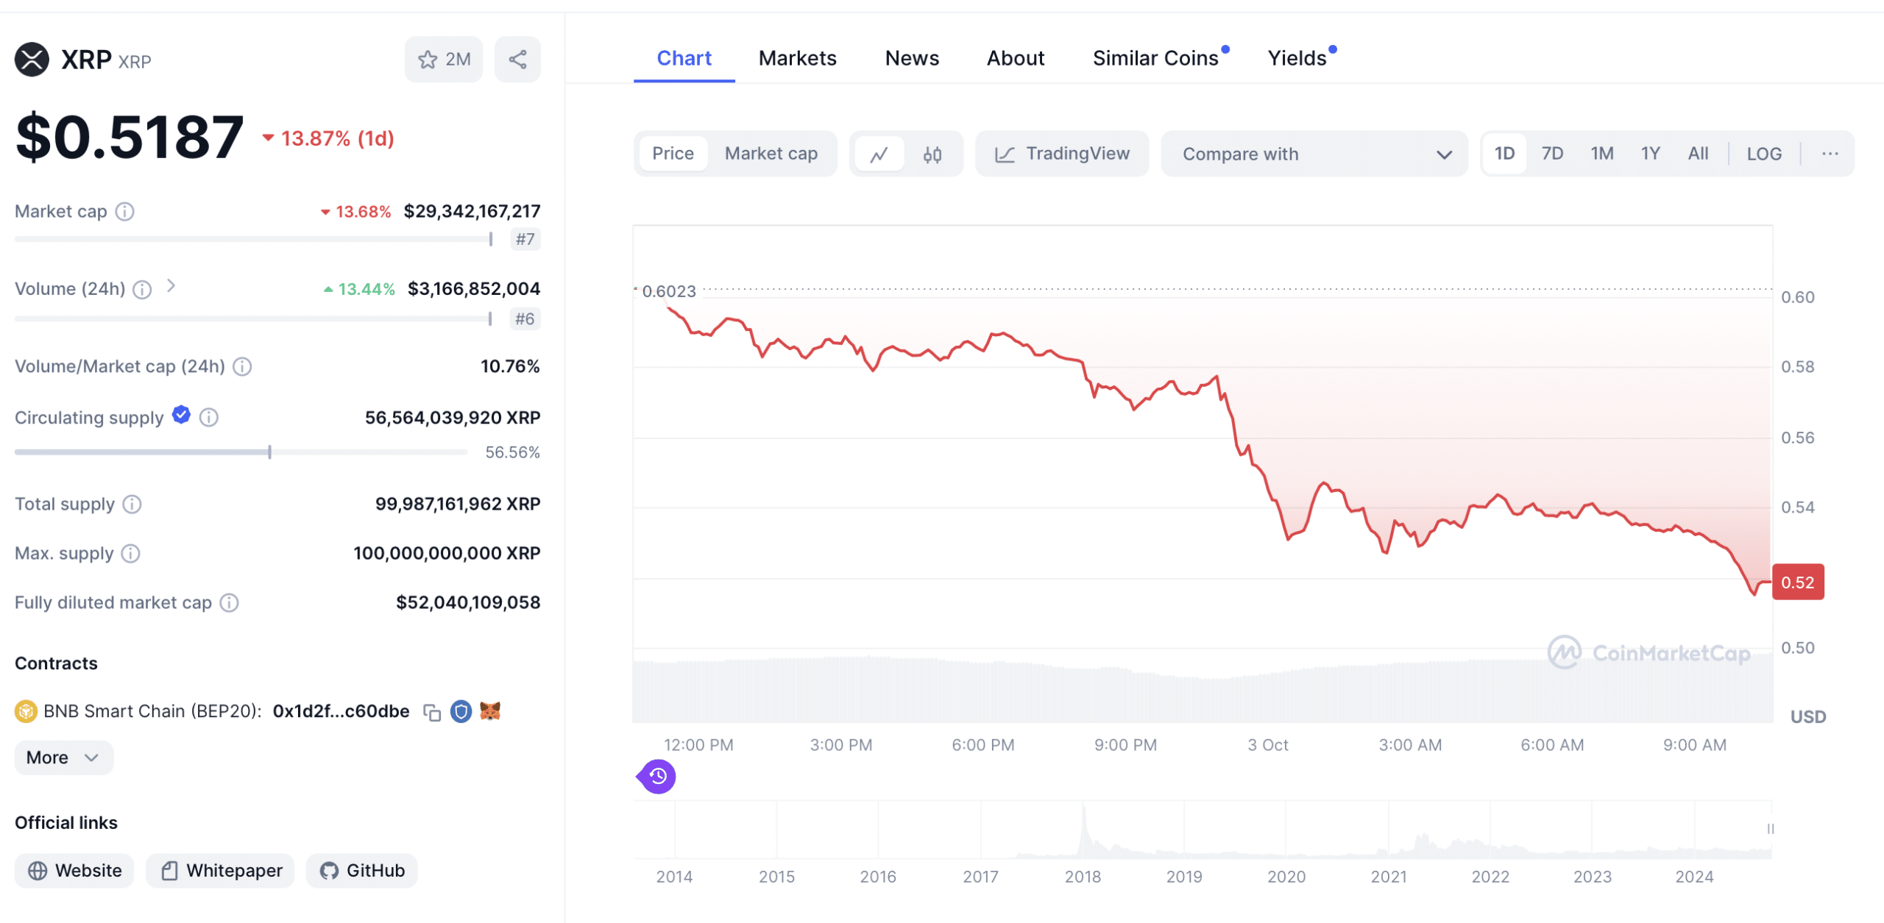Image resolution: width=1884 pixels, height=923 pixels.
Task: Click the Circulating supply progress bar
Action: pos(241,453)
